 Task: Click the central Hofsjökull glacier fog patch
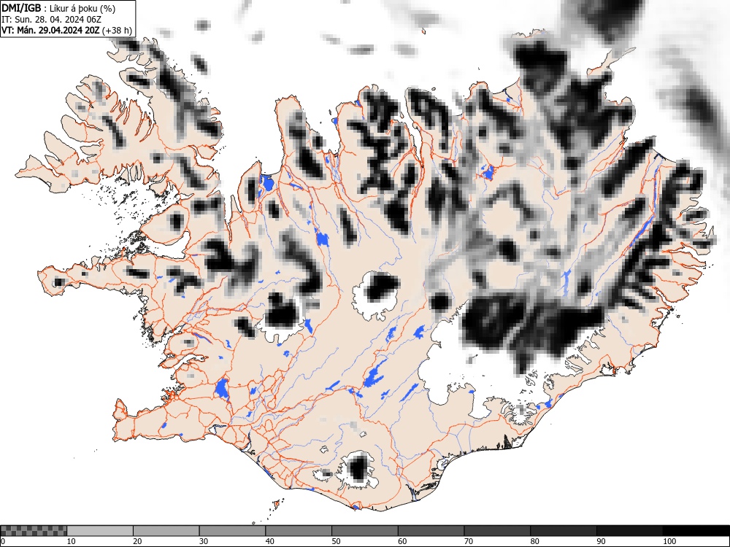(382, 287)
